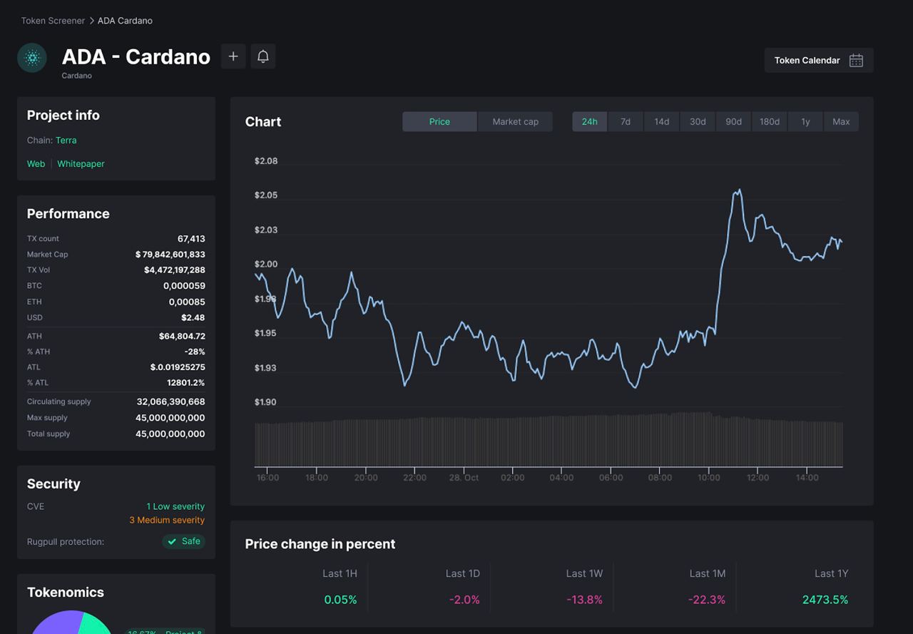Click the Last 1Y change 2473.5%
Screen dimensions: 913x634
click(825, 600)
